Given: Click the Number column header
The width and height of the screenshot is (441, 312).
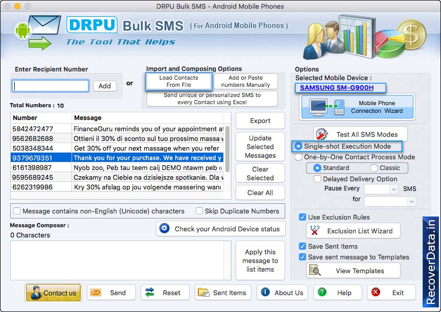Looking at the screenshot, I should click(x=41, y=118).
